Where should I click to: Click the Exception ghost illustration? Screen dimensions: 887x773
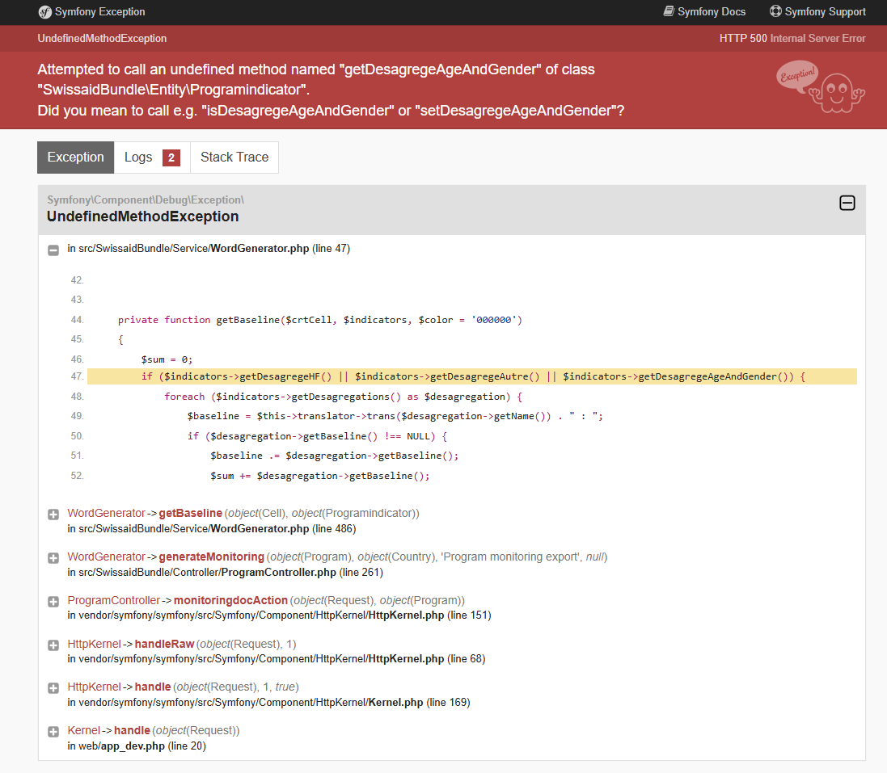[x=820, y=86]
